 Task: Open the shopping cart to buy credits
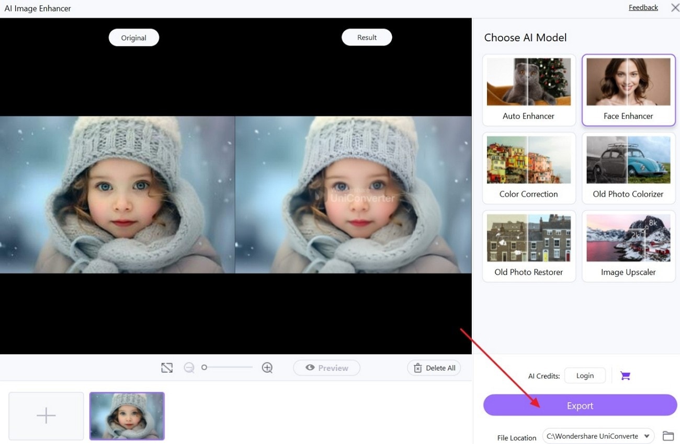click(x=625, y=376)
